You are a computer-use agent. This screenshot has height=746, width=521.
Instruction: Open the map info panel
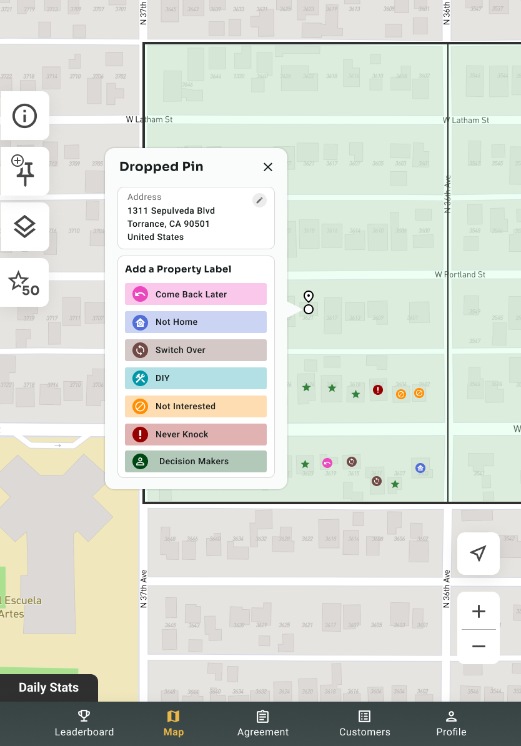point(25,116)
